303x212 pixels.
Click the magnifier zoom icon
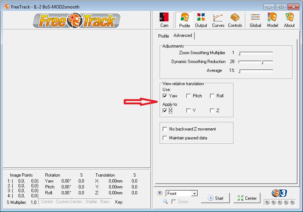[x=165, y=202]
